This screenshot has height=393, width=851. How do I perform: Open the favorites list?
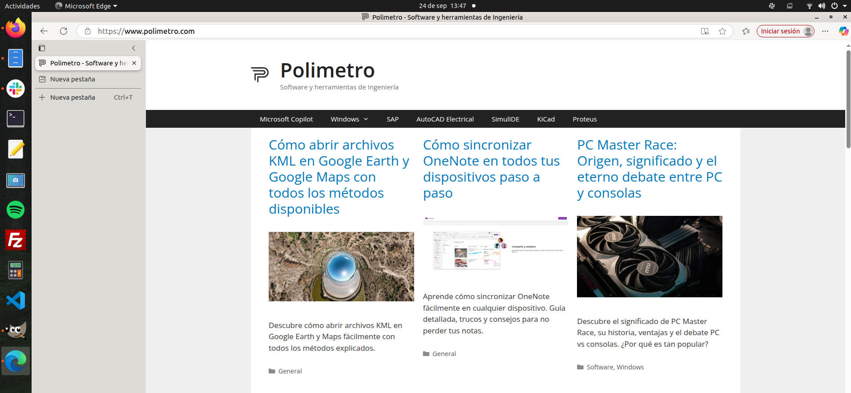pyautogui.click(x=746, y=31)
